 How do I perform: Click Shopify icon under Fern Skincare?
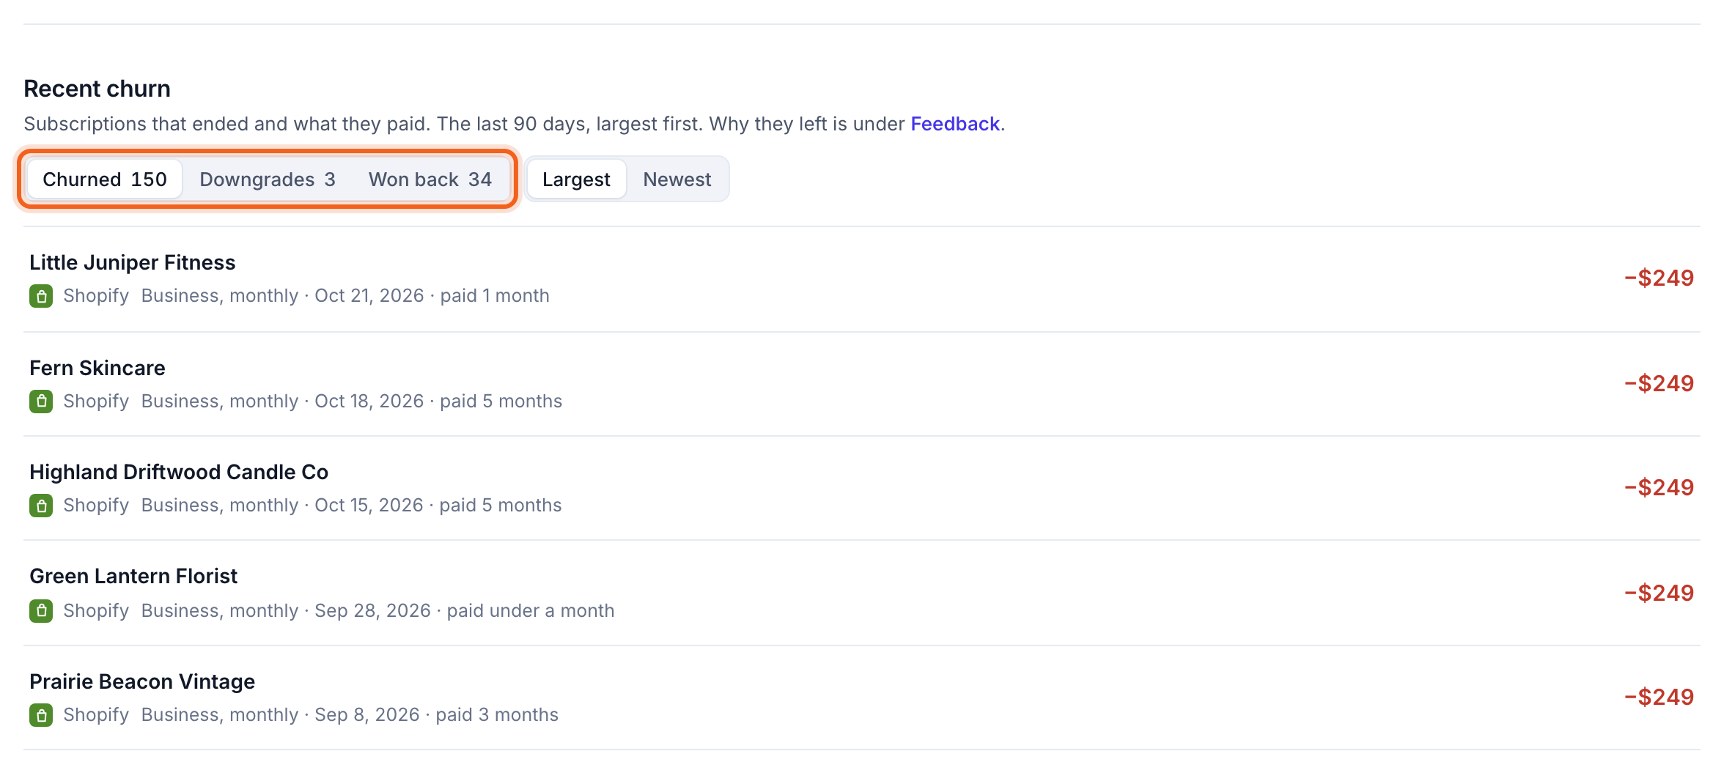[41, 402]
